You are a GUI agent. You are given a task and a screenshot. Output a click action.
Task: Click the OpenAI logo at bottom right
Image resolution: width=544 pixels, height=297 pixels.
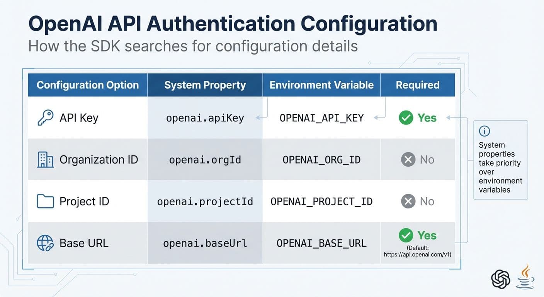pyautogui.click(x=501, y=278)
